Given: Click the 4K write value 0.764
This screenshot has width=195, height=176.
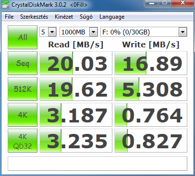Looking at the screenshot, I should 151,115.
